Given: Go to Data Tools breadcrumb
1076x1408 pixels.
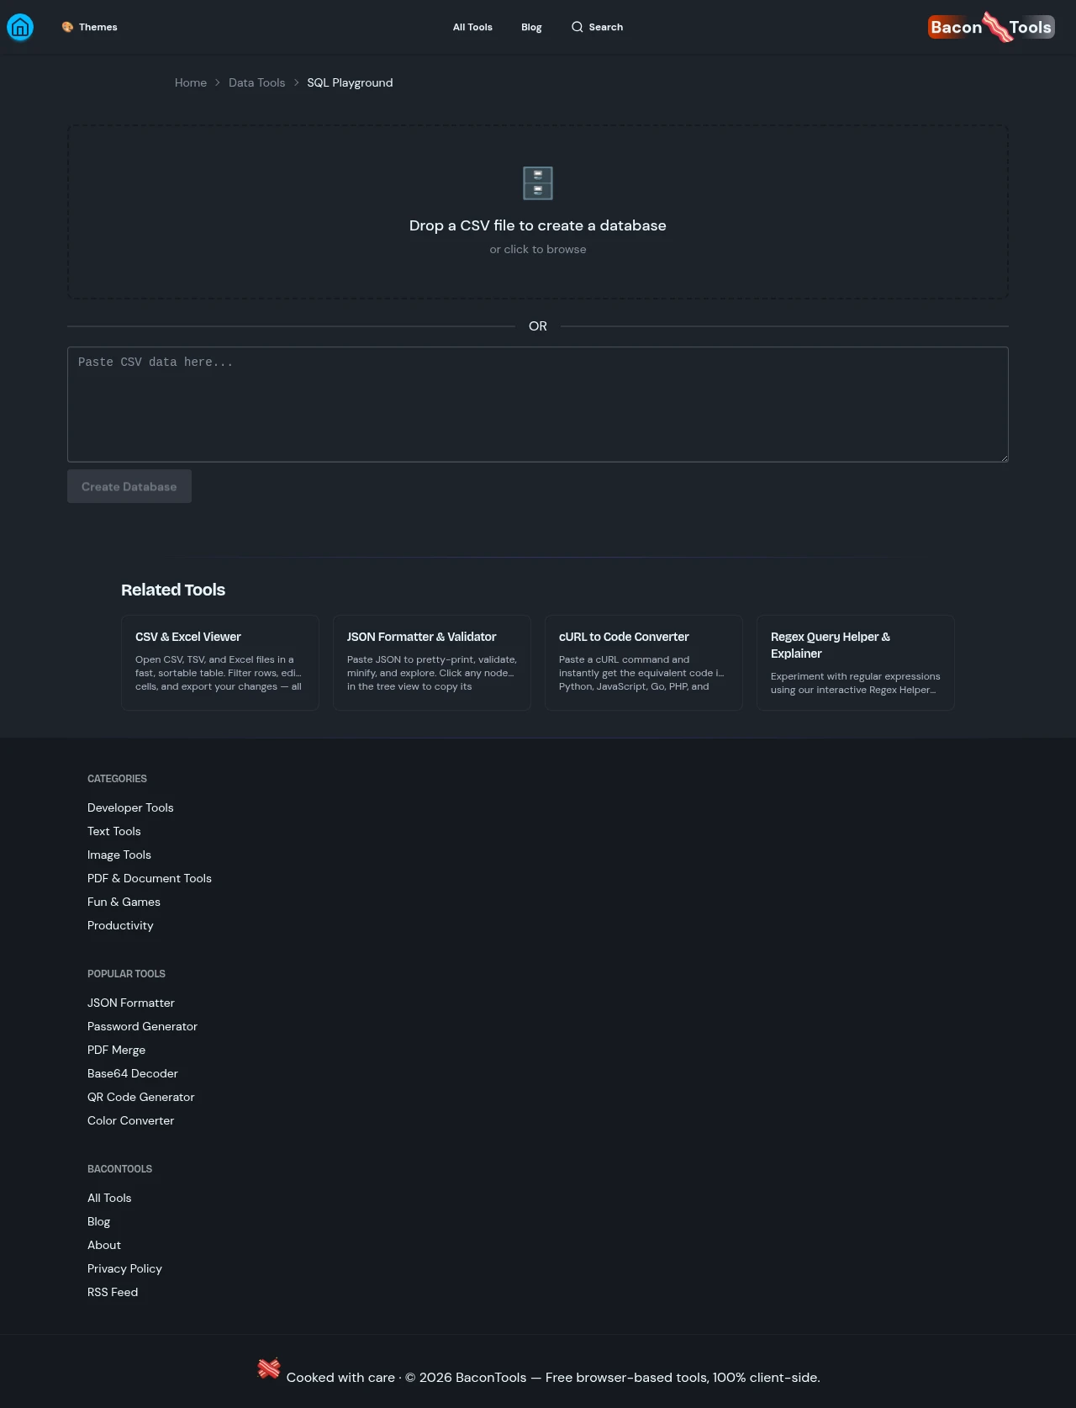Looking at the screenshot, I should (256, 82).
